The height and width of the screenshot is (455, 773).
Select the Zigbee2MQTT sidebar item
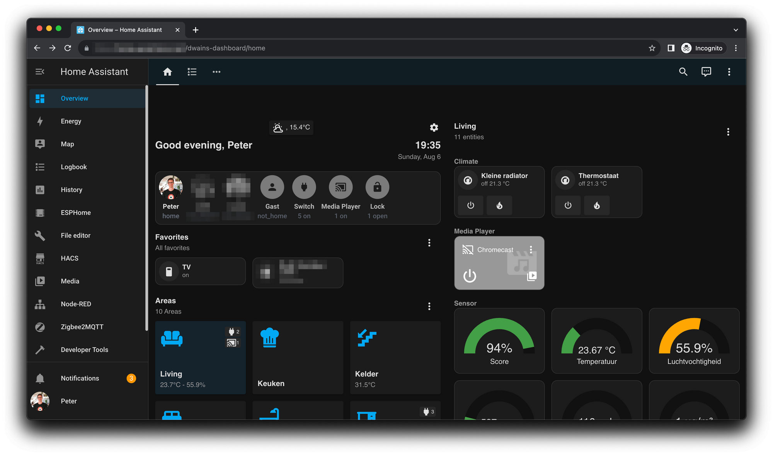[82, 327]
